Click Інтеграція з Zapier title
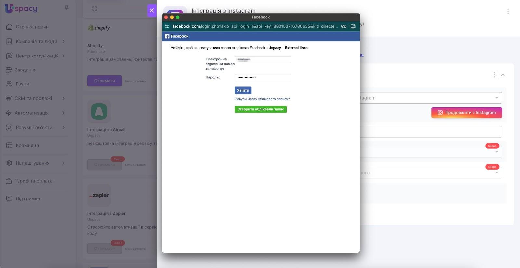The height and width of the screenshot is (268, 520). 106,213
